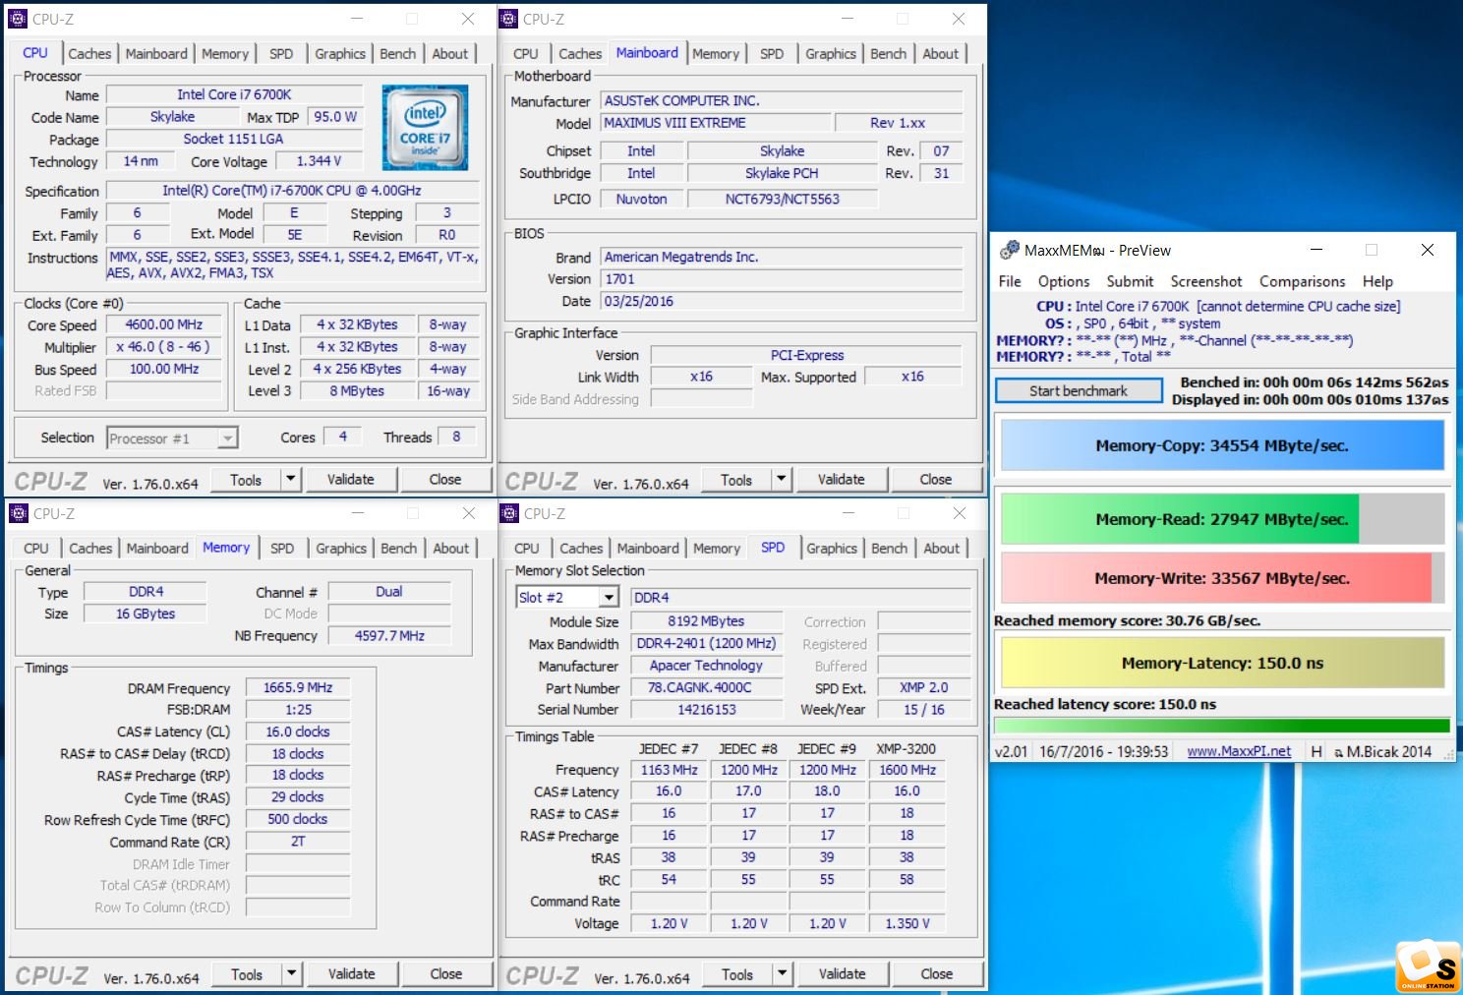This screenshot has width=1463, height=995.
Task: Click CPU-Z app icon in Memory window title bar
Action: pos(19,513)
